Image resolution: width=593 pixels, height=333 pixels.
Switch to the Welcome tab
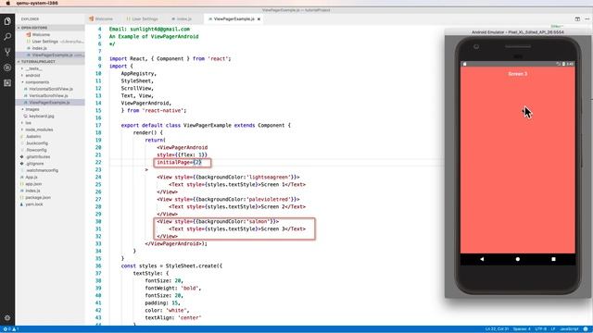coord(101,18)
